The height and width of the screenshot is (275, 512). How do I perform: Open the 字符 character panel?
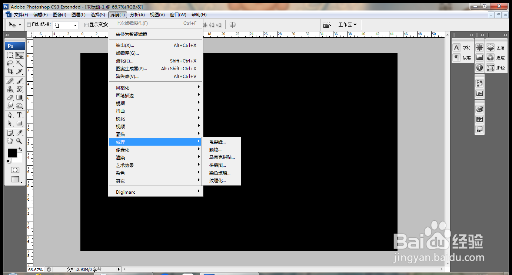point(462,48)
